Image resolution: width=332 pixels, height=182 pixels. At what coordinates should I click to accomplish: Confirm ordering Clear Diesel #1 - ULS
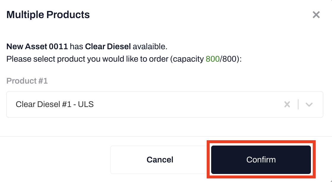click(261, 159)
